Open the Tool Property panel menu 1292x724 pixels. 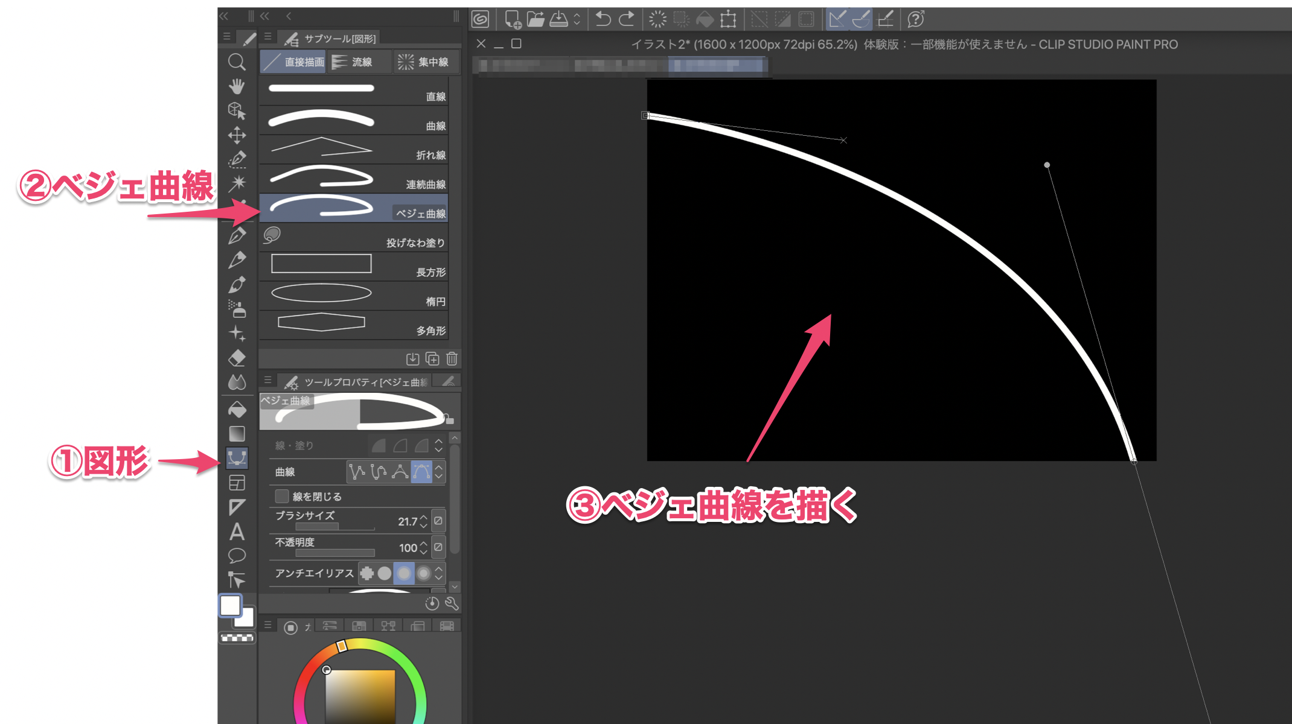click(267, 380)
